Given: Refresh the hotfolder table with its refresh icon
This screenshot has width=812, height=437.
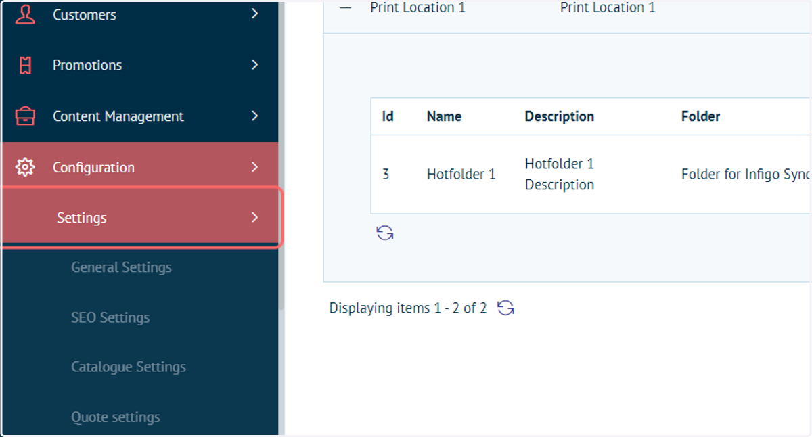Looking at the screenshot, I should [x=385, y=233].
